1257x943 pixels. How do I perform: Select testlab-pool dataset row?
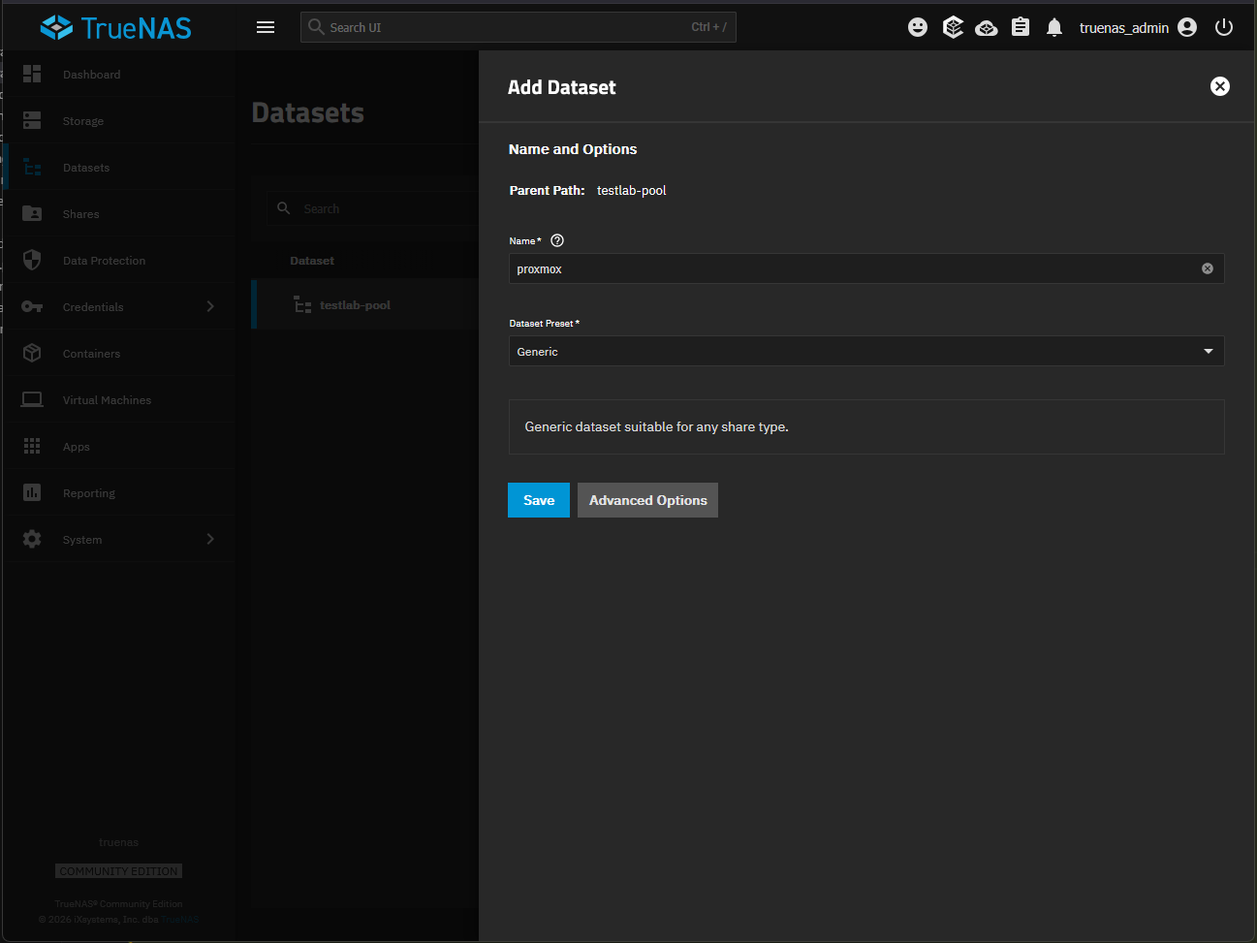pos(366,305)
